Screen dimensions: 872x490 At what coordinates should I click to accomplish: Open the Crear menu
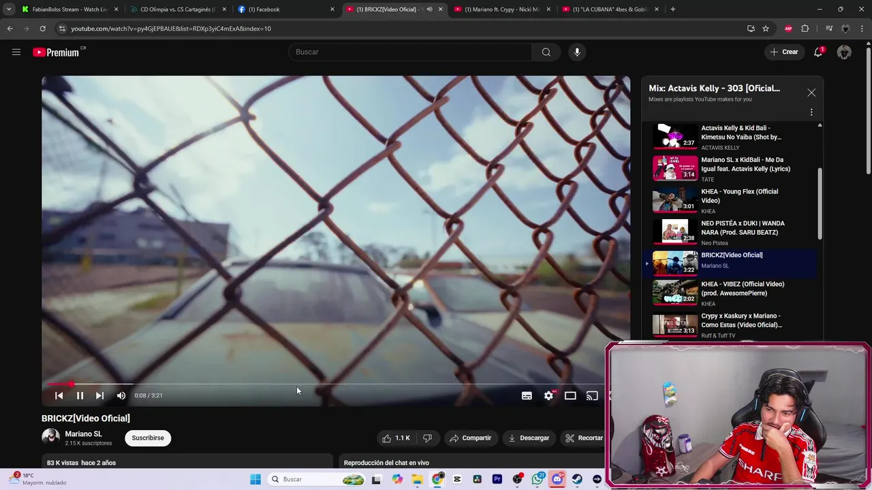pos(784,52)
